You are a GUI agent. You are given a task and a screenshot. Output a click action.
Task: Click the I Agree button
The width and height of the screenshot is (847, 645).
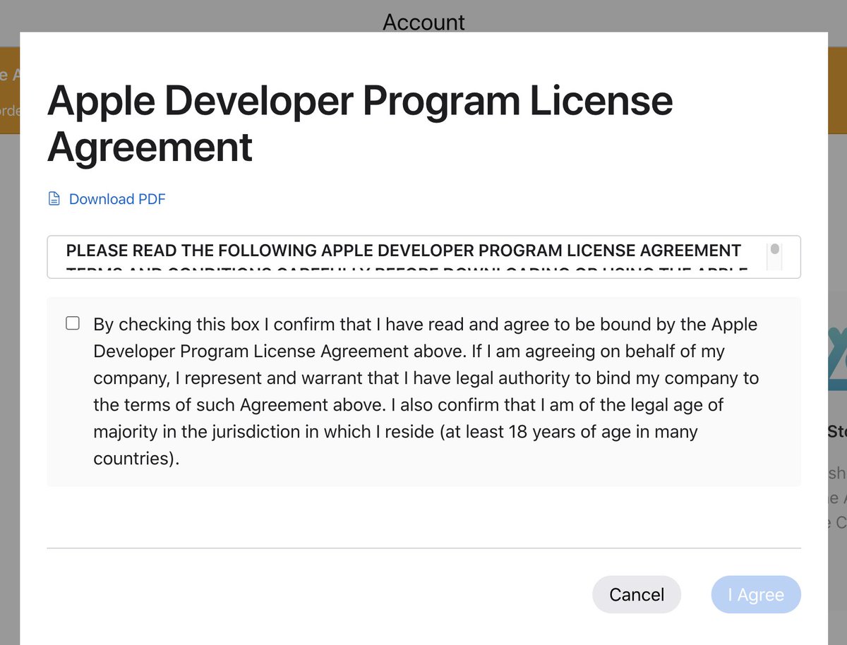coord(755,594)
